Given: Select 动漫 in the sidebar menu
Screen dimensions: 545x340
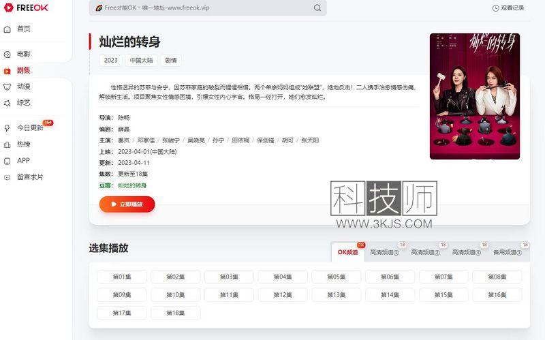Looking at the screenshot, I should click(24, 87).
